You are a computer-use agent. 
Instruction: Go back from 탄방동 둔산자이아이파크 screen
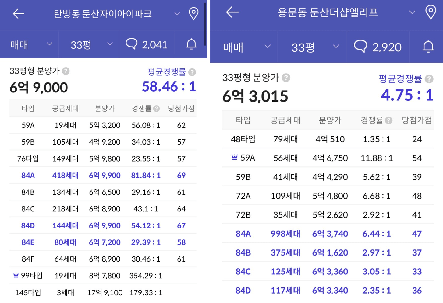tap(18, 14)
